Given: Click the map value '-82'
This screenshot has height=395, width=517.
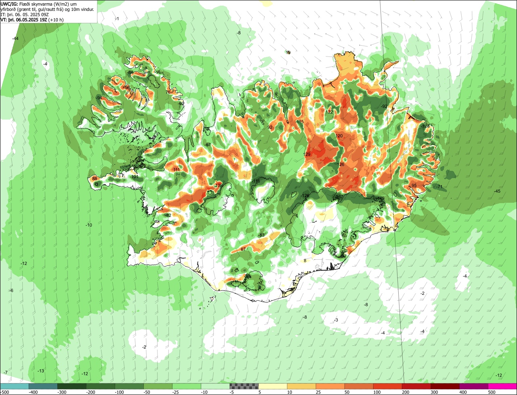Looking at the screenshot, I should [x=168, y=215].
